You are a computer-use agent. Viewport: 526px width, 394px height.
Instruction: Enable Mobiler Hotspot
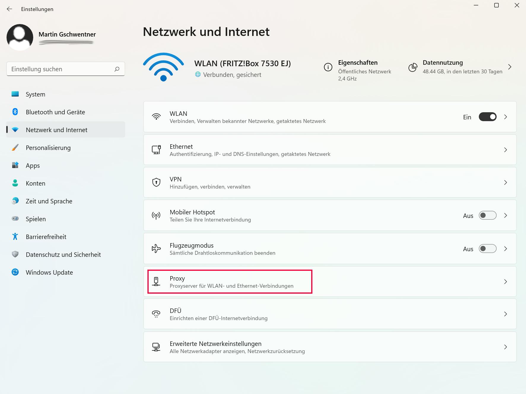[487, 215]
